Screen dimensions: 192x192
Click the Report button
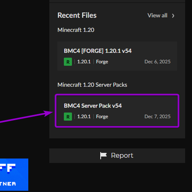pyautogui.click(x=117, y=156)
